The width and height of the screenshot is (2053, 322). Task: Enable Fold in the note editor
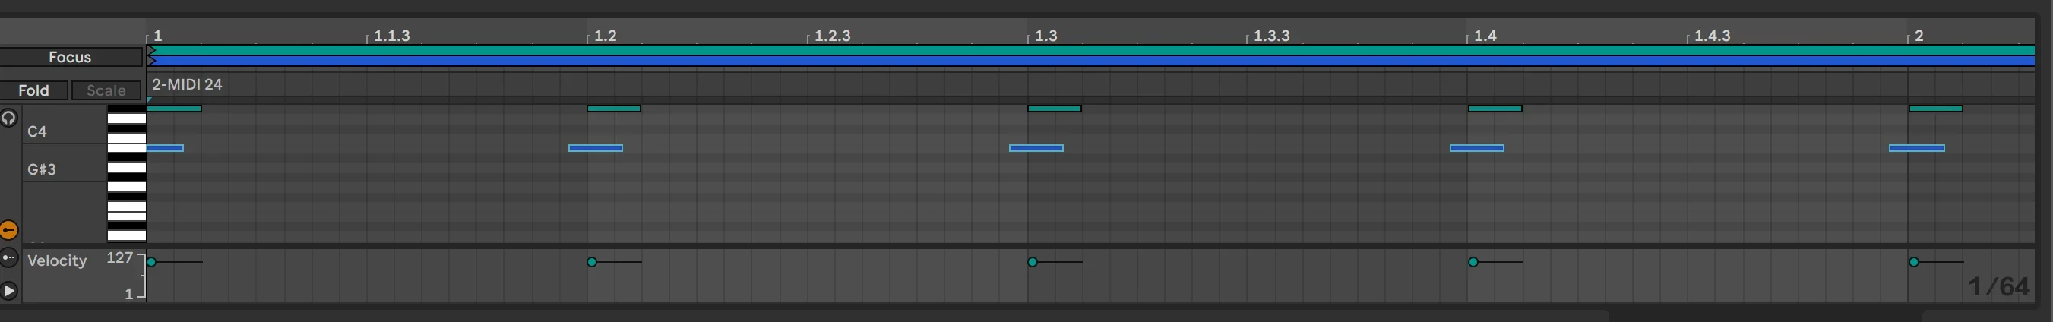(x=33, y=90)
